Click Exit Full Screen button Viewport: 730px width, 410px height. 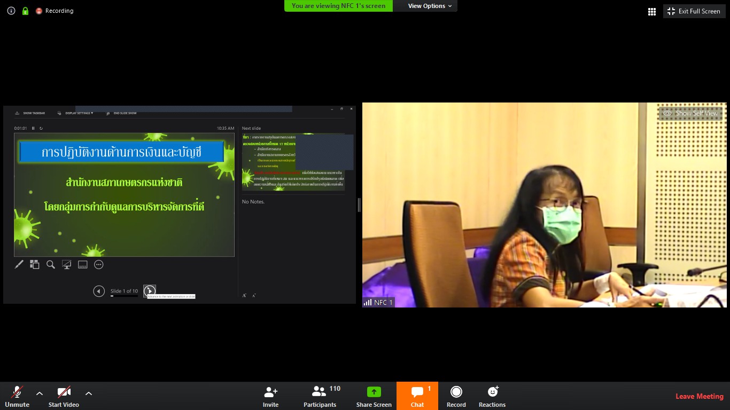pyautogui.click(x=694, y=11)
